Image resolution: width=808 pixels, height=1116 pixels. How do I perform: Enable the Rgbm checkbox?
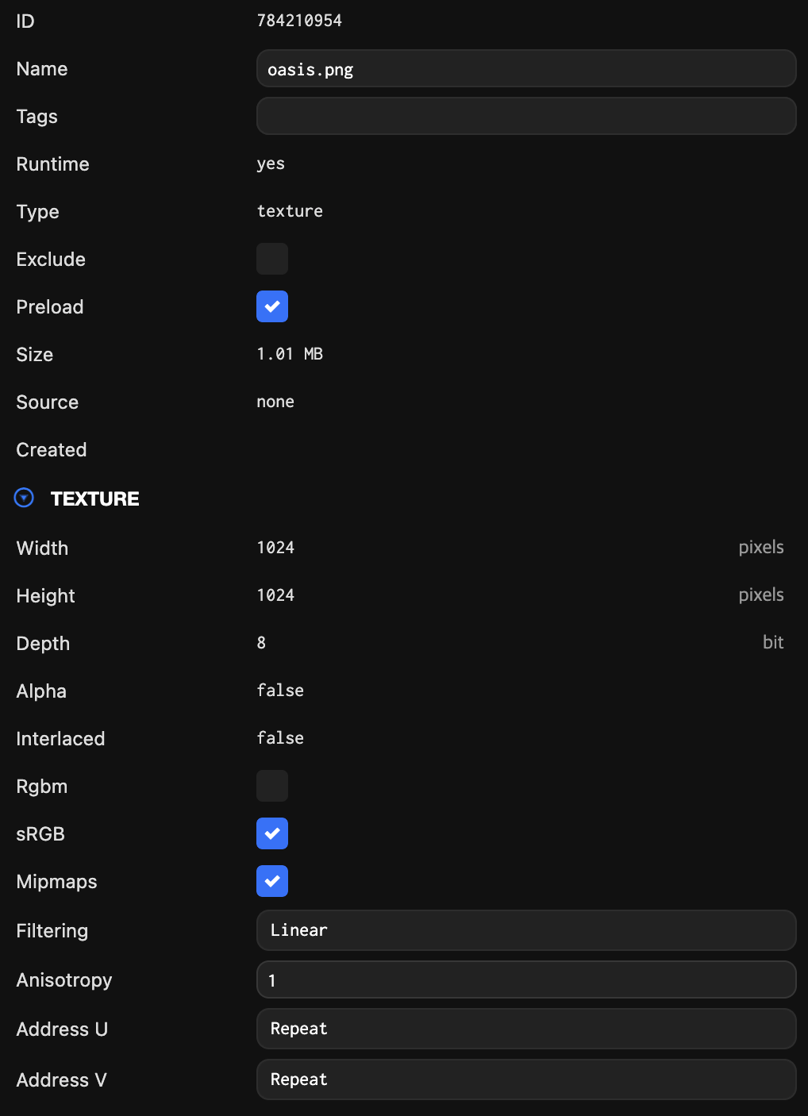tap(272, 786)
